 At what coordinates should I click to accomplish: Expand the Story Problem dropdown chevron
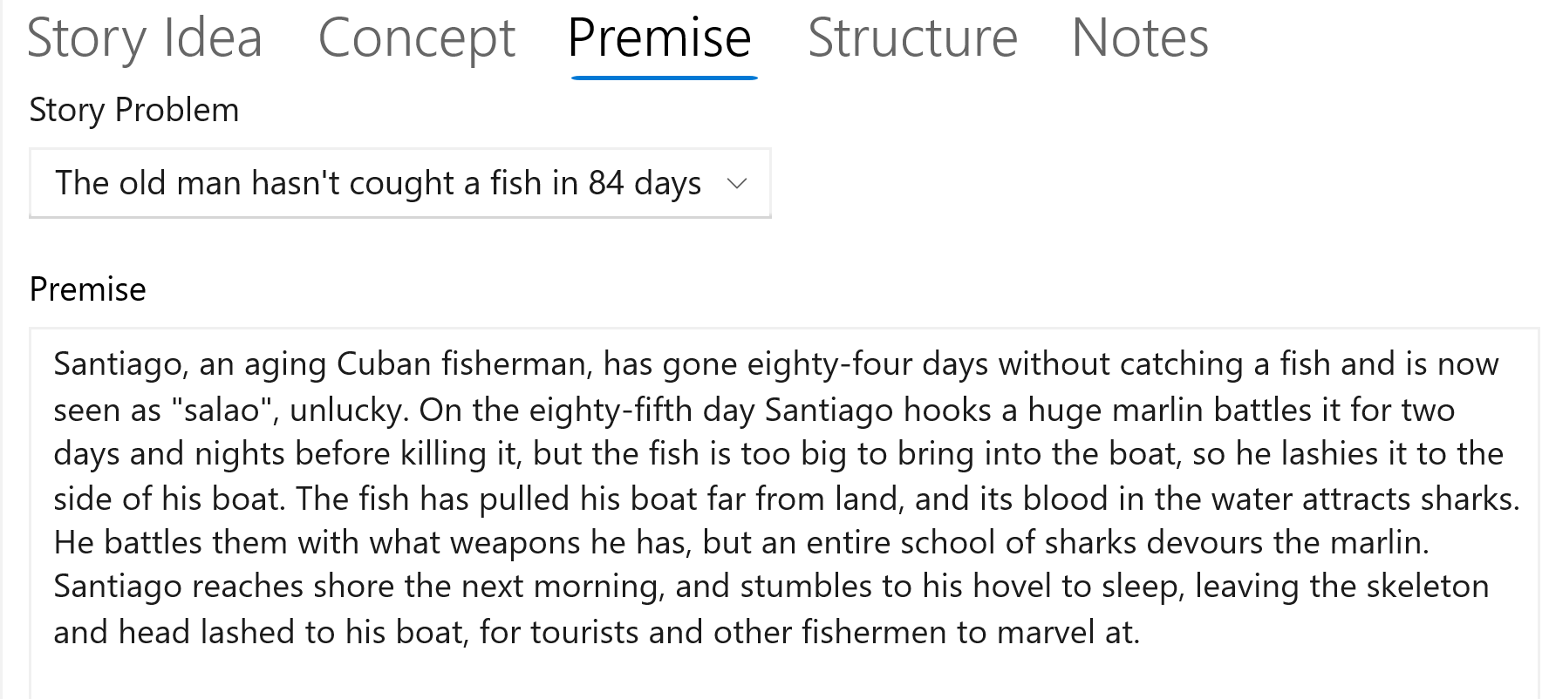pos(737,183)
